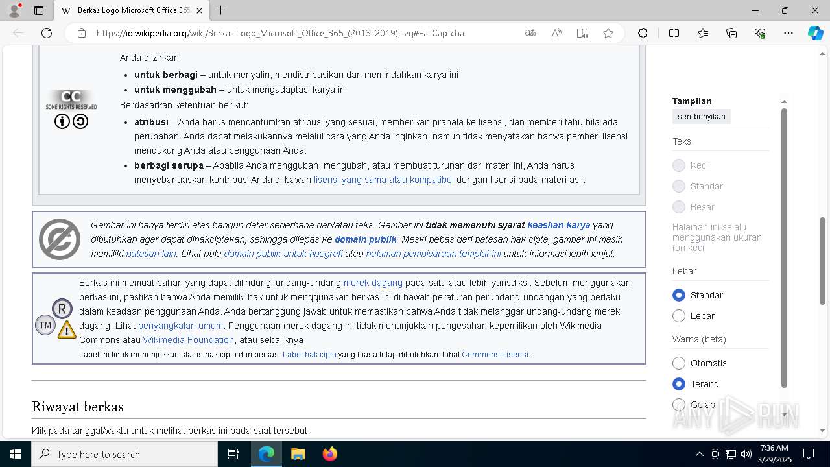This screenshot has width=830, height=467.
Task: Click the taskbar clock showing 7:36 AM
Action: [x=774, y=454]
